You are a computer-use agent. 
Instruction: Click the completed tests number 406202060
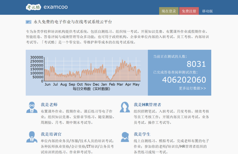184,80
